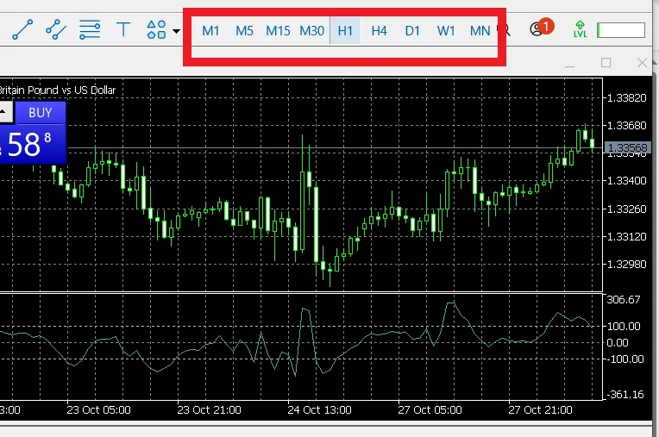
Task: Click the Shapes objects icon
Action: coord(156,30)
